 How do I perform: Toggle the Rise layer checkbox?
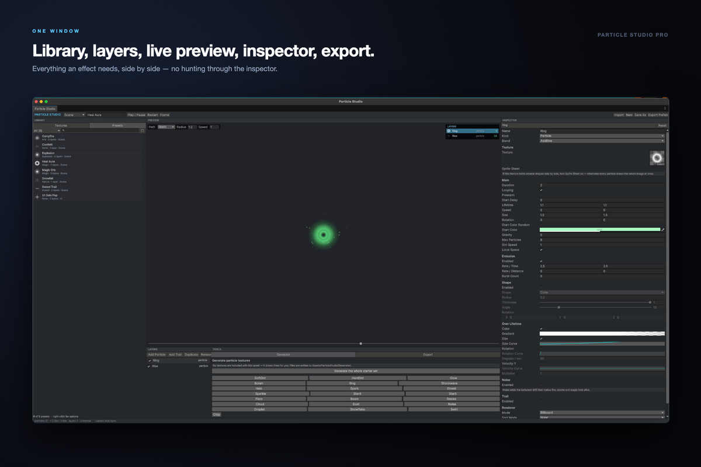coord(150,367)
